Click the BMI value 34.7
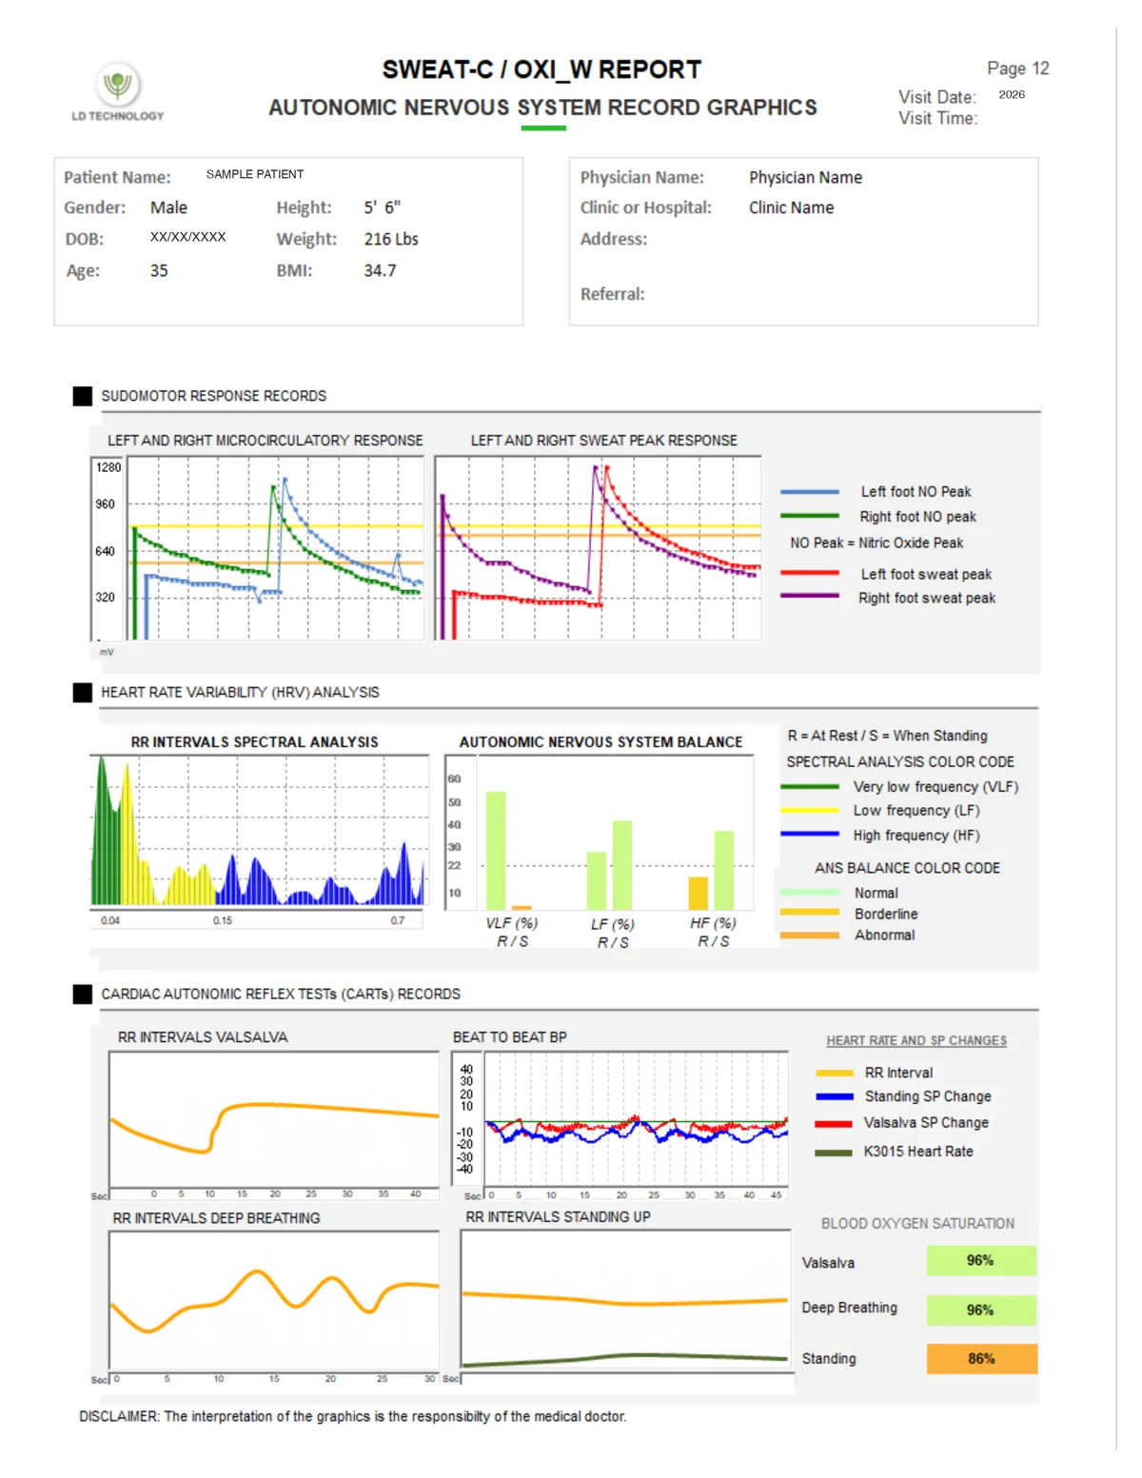 point(380,270)
